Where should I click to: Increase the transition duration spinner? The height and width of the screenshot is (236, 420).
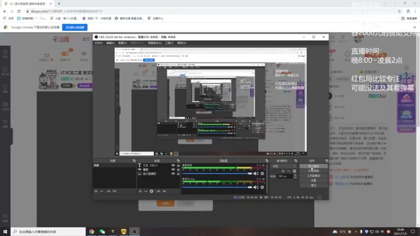coord(295,175)
